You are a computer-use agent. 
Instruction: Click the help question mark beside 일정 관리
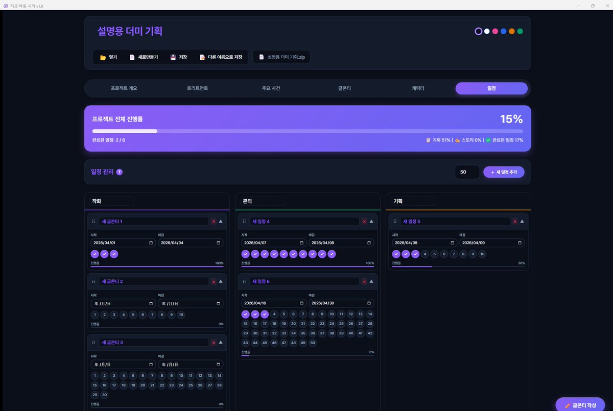coord(120,172)
